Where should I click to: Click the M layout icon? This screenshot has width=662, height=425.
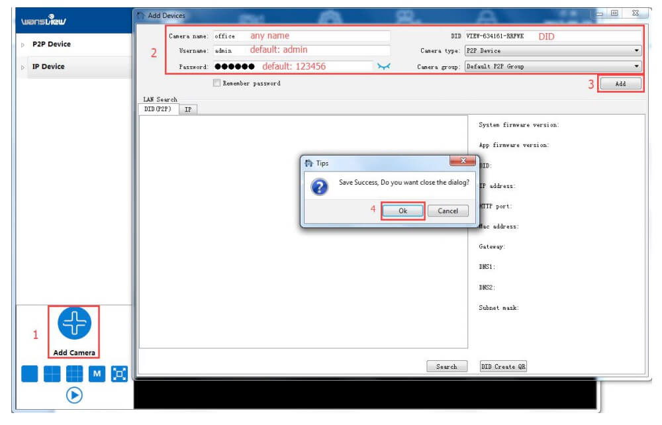click(97, 373)
